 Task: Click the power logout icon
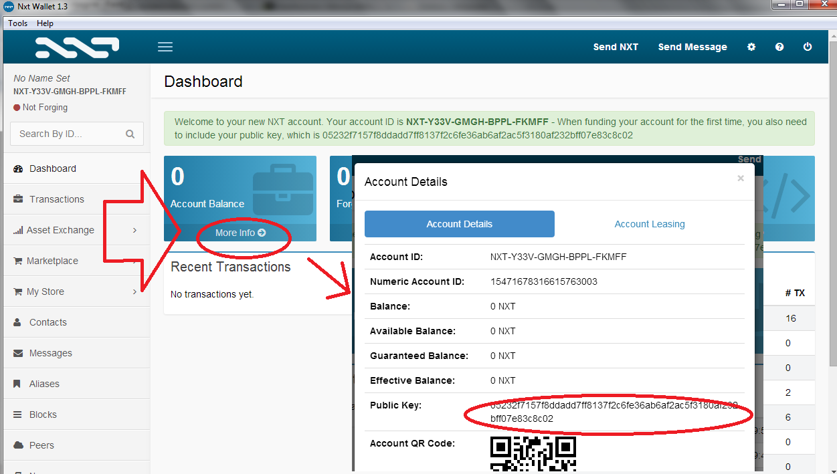(x=808, y=47)
